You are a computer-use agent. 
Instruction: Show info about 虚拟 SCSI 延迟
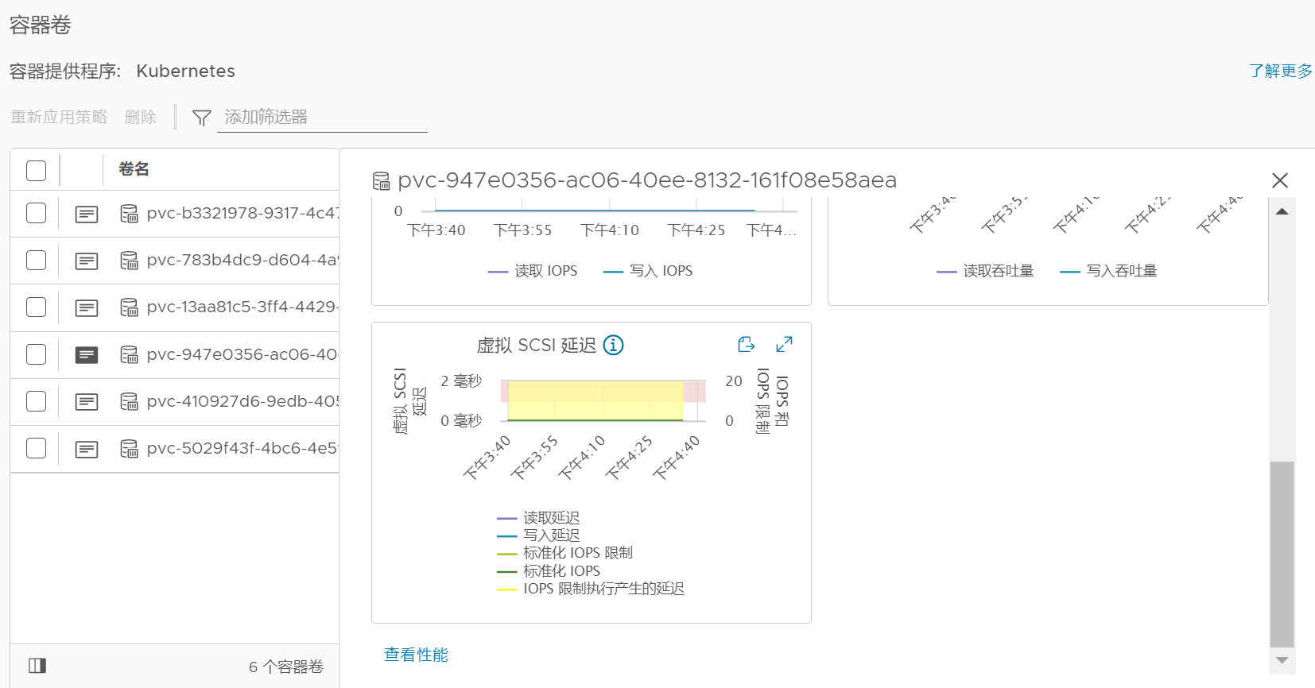tap(613, 345)
